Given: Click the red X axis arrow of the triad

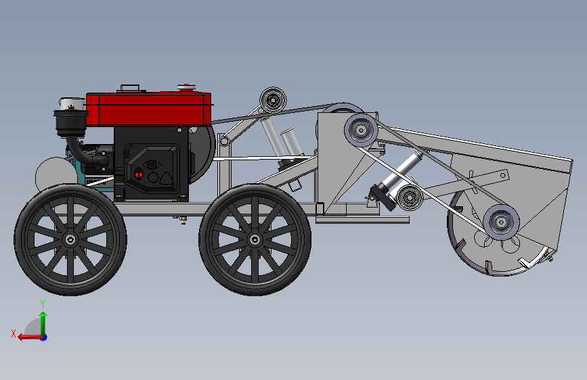Looking at the screenshot, I should pyautogui.click(x=30, y=337).
